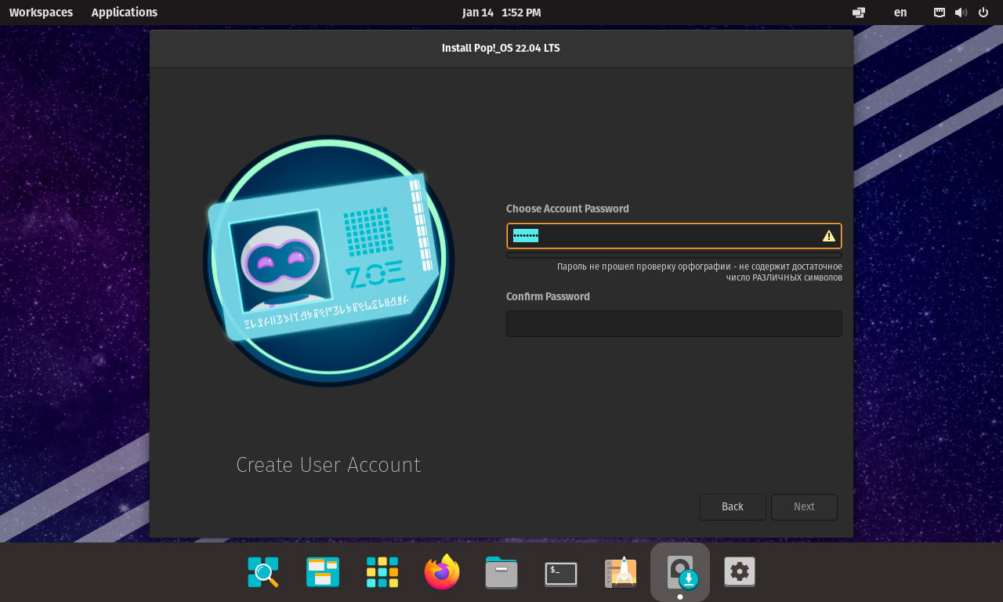
Task: Open the volume indicator in top bar
Action: (961, 13)
